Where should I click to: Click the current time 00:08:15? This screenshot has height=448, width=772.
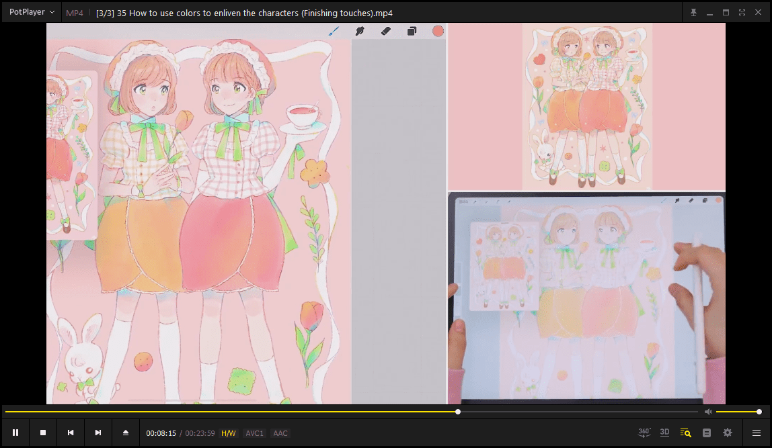pos(161,433)
